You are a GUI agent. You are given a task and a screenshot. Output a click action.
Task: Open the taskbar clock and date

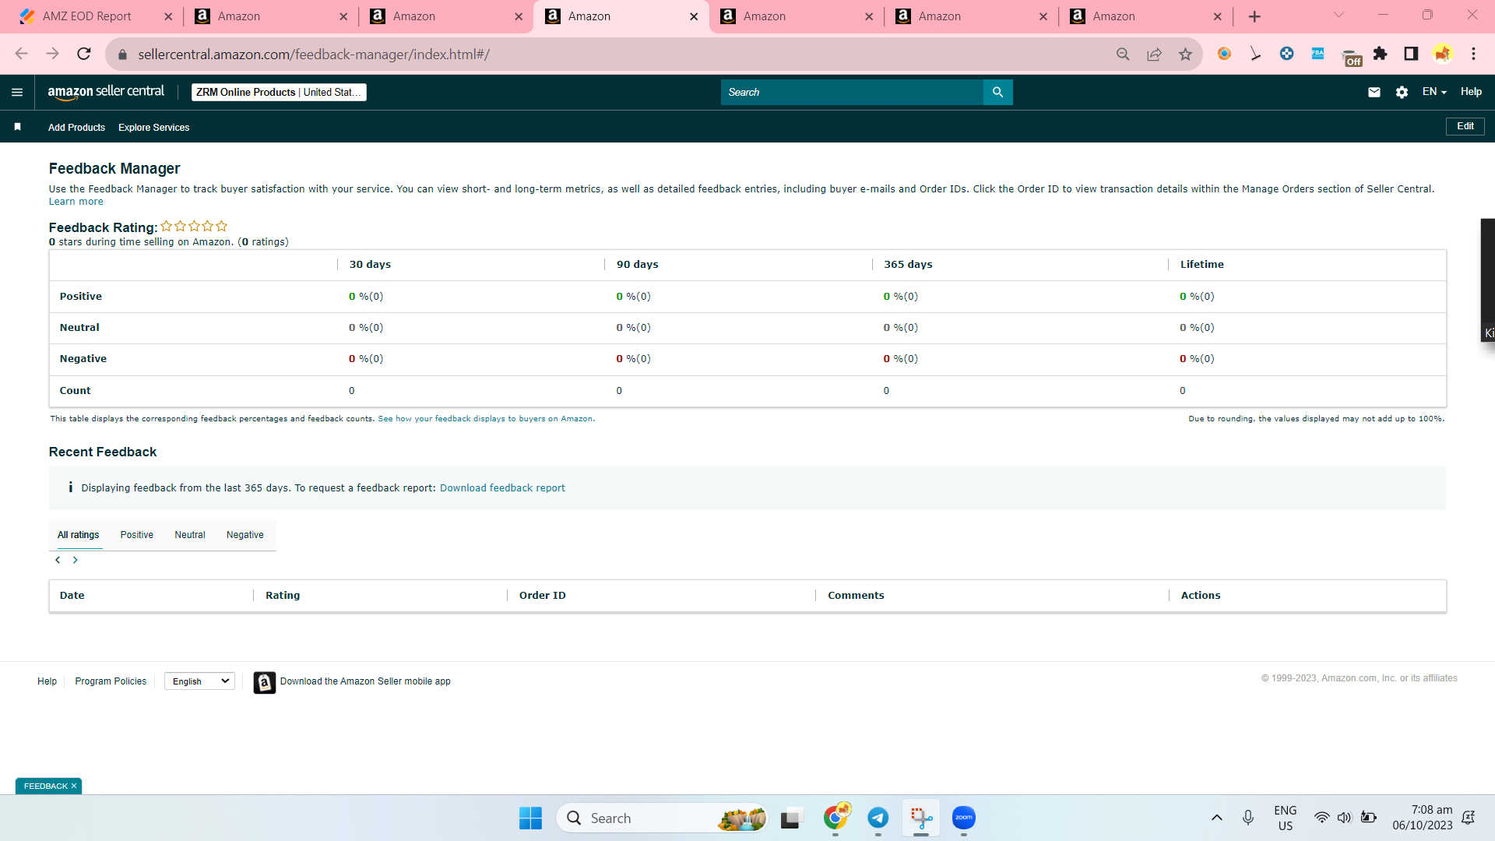pyautogui.click(x=1423, y=818)
